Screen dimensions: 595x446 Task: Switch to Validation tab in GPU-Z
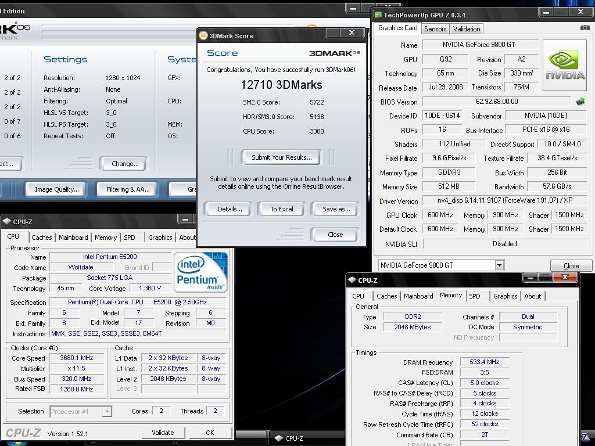point(467,29)
